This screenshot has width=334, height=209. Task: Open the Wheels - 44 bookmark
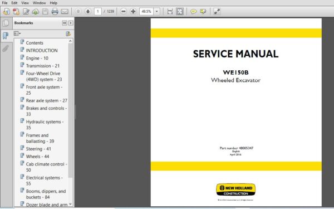point(37,157)
